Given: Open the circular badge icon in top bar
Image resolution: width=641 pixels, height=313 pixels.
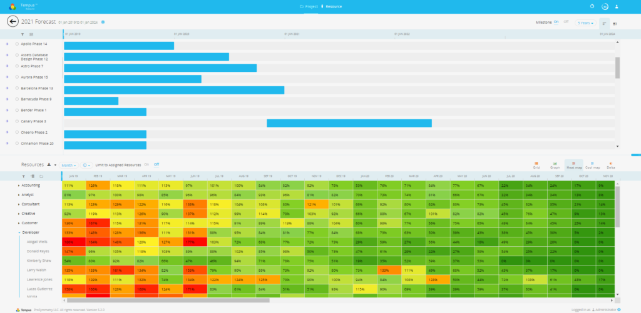Looking at the screenshot, I should [x=605, y=6].
